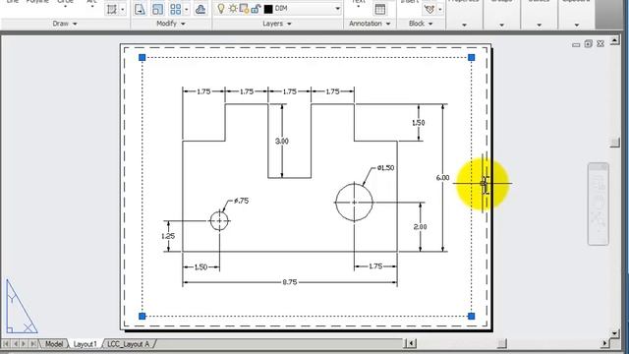Minimize the drawing window
629x354 pixels.
[576, 44]
